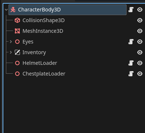The width and height of the screenshot is (145, 133).
Task: Hide the Inventory node
Action: point(140,52)
